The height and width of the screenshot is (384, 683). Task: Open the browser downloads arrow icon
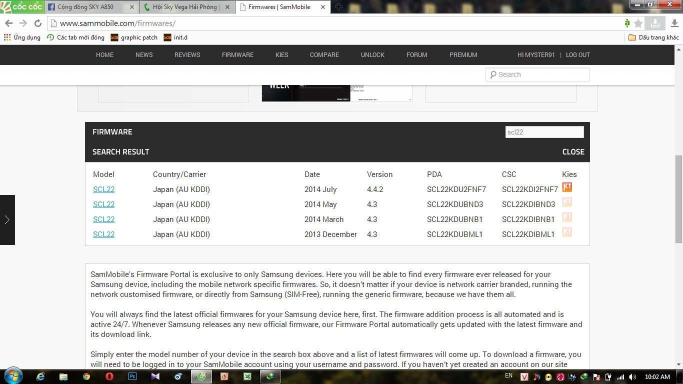[674, 23]
